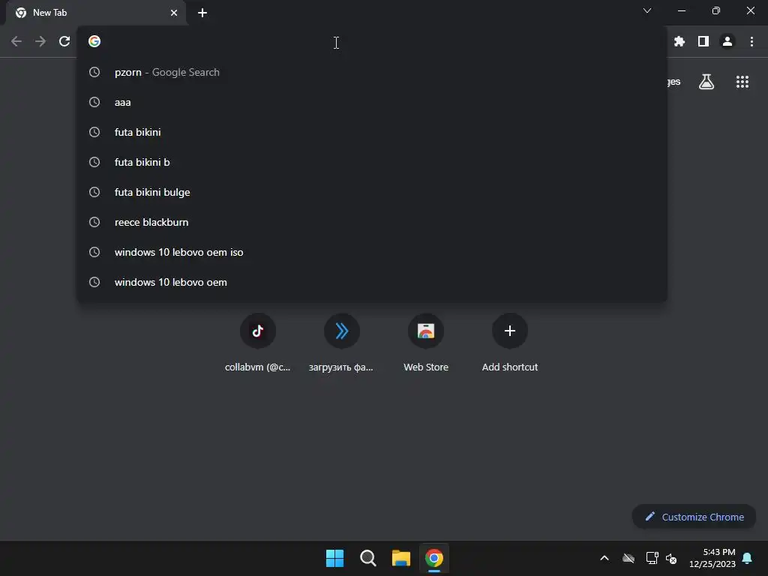Open Search Labs flask icon
Viewport: 768px width, 576px height.
706,82
